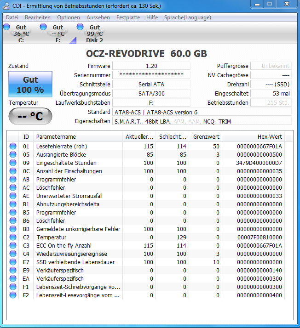The image size is (300, 328).
Task: Click hex value 3479D4000000D7
Action: pyautogui.click(x=259, y=163)
